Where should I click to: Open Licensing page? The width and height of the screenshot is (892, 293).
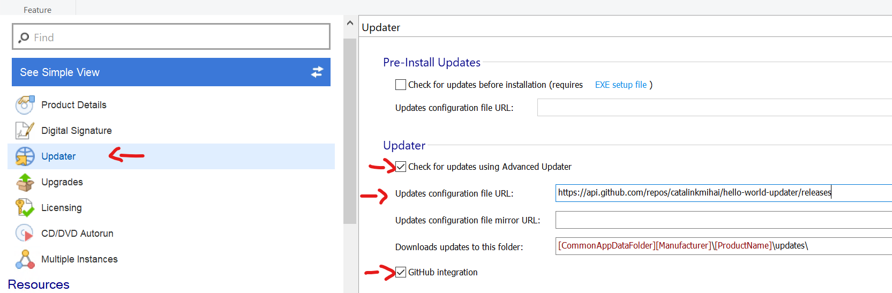(62, 208)
